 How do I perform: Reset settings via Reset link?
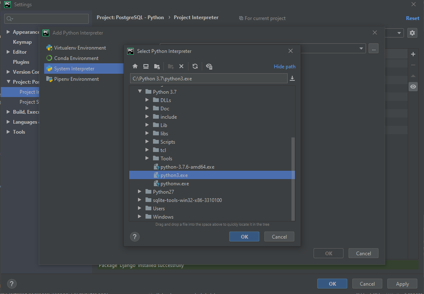(x=412, y=18)
